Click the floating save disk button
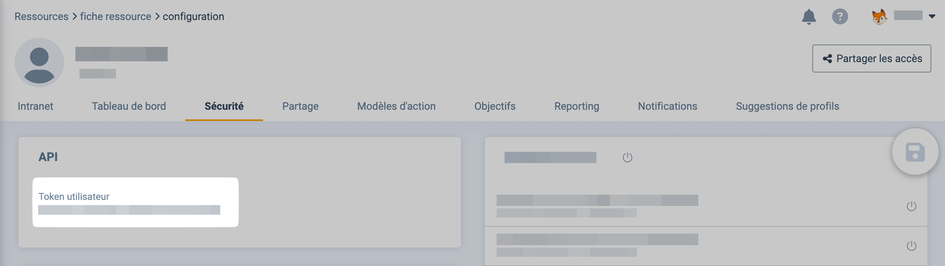945x266 pixels. 915,152
